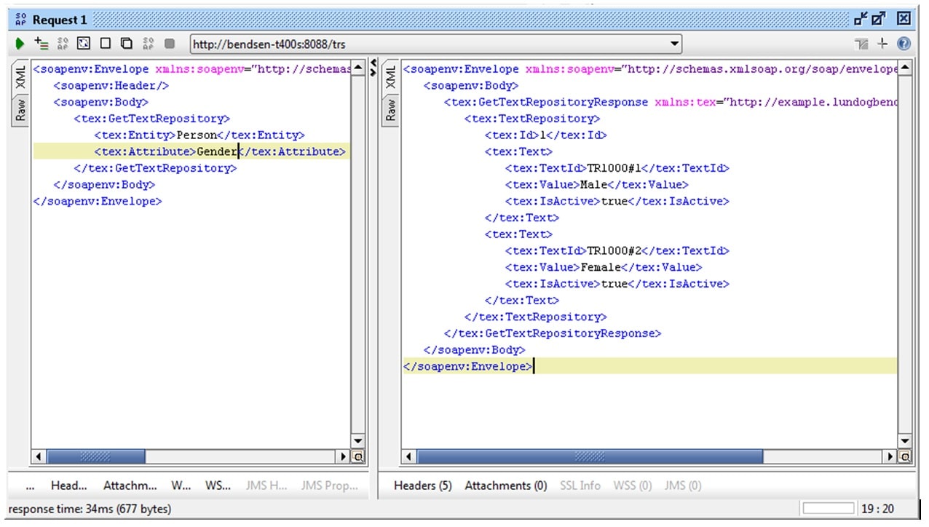Click the Person entity value in the request
This screenshot has height=527, width=929.
tap(198, 135)
